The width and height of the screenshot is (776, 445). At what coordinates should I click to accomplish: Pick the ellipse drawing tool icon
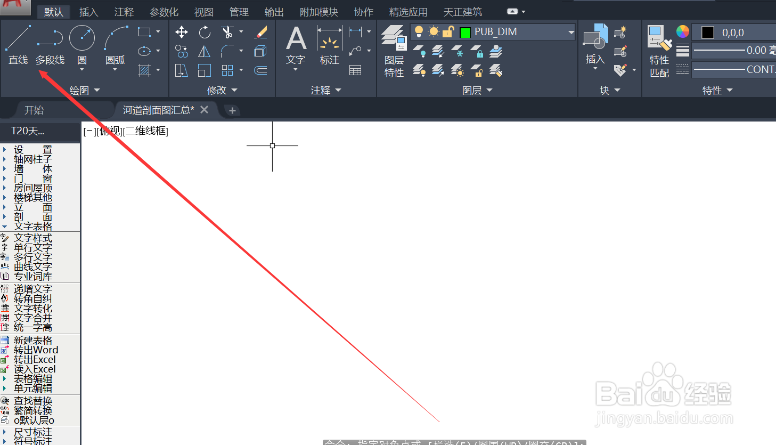click(x=144, y=51)
